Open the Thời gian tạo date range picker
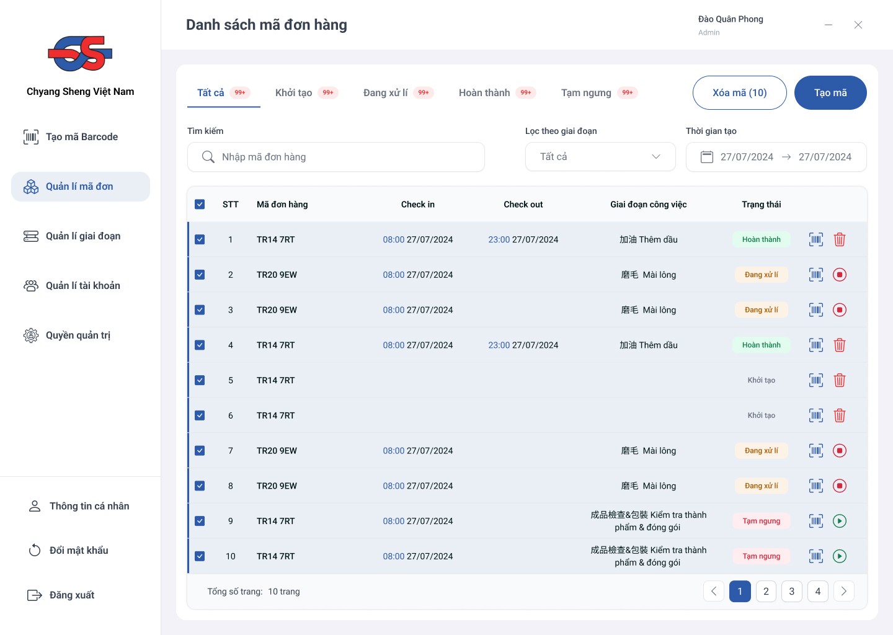893x635 pixels. (x=776, y=157)
